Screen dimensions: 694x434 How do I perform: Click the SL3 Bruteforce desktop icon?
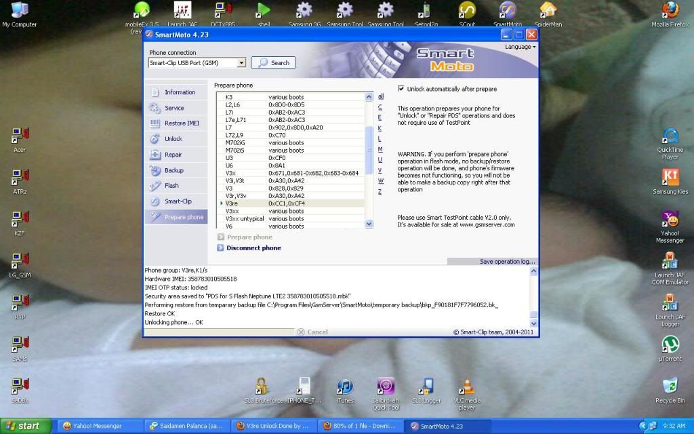tap(264, 391)
